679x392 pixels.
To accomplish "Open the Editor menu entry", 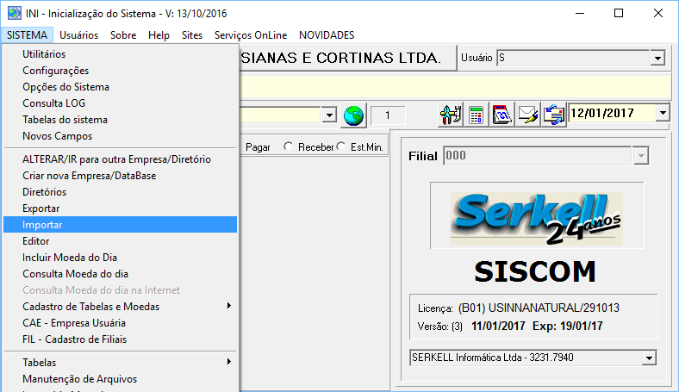I will [x=121, y=241].
